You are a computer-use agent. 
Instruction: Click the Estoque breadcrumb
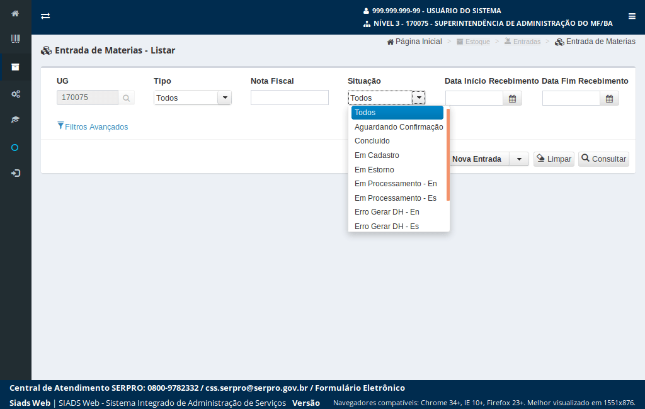coord(473,42)
